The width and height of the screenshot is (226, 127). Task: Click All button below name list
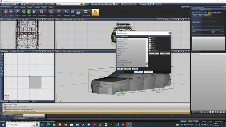coord(120,68)
